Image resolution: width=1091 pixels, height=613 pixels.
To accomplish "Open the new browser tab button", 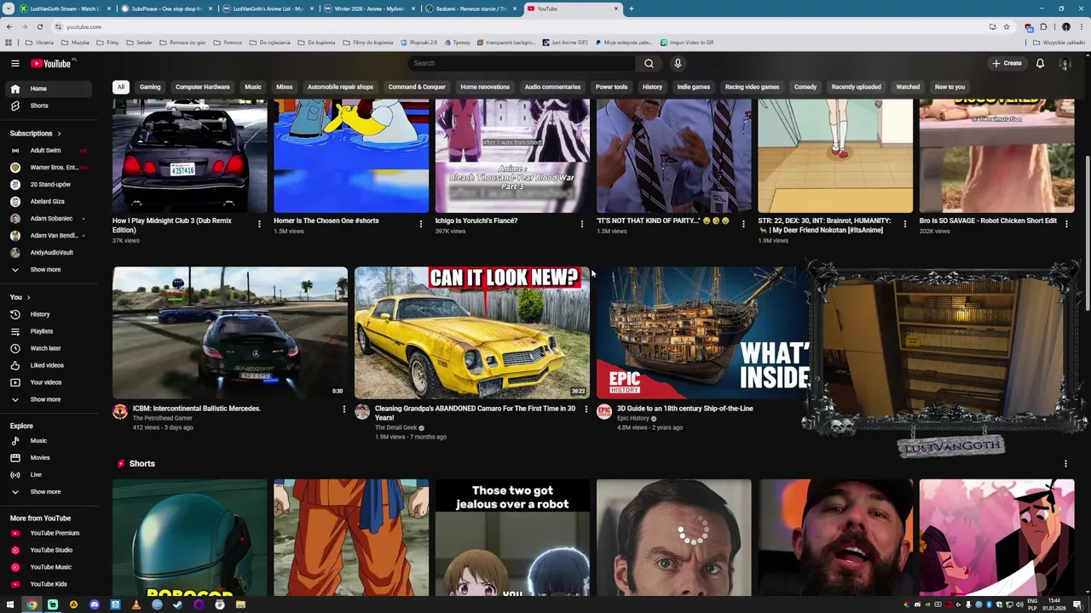I will (631, 9).
